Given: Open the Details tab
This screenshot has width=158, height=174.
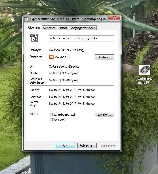Looking at the screenshot, I should (x=63, y=28).
